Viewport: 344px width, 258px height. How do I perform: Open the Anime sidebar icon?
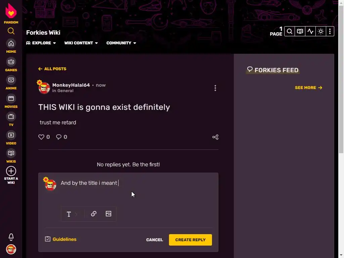[11, 83]
